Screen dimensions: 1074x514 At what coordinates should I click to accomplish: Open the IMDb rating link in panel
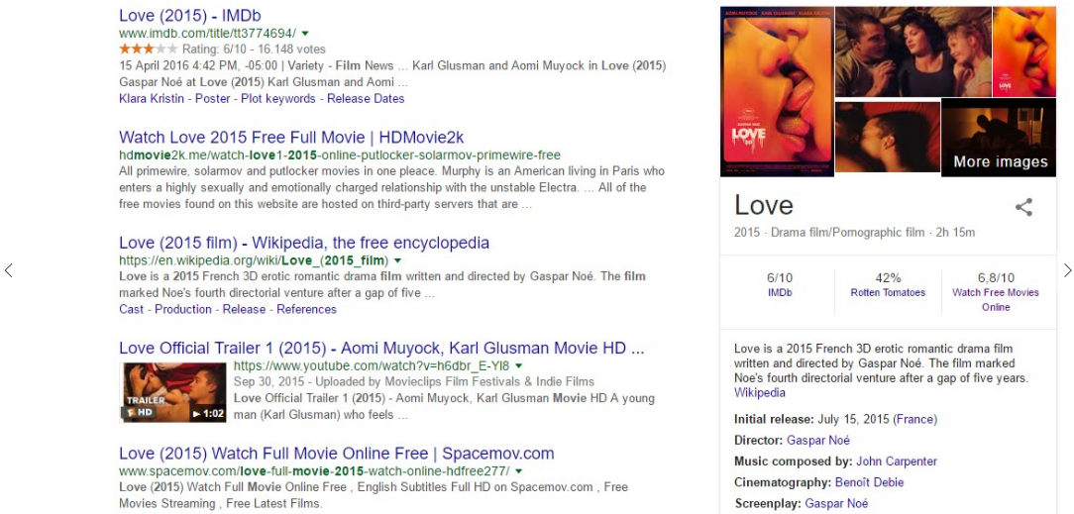780,293
